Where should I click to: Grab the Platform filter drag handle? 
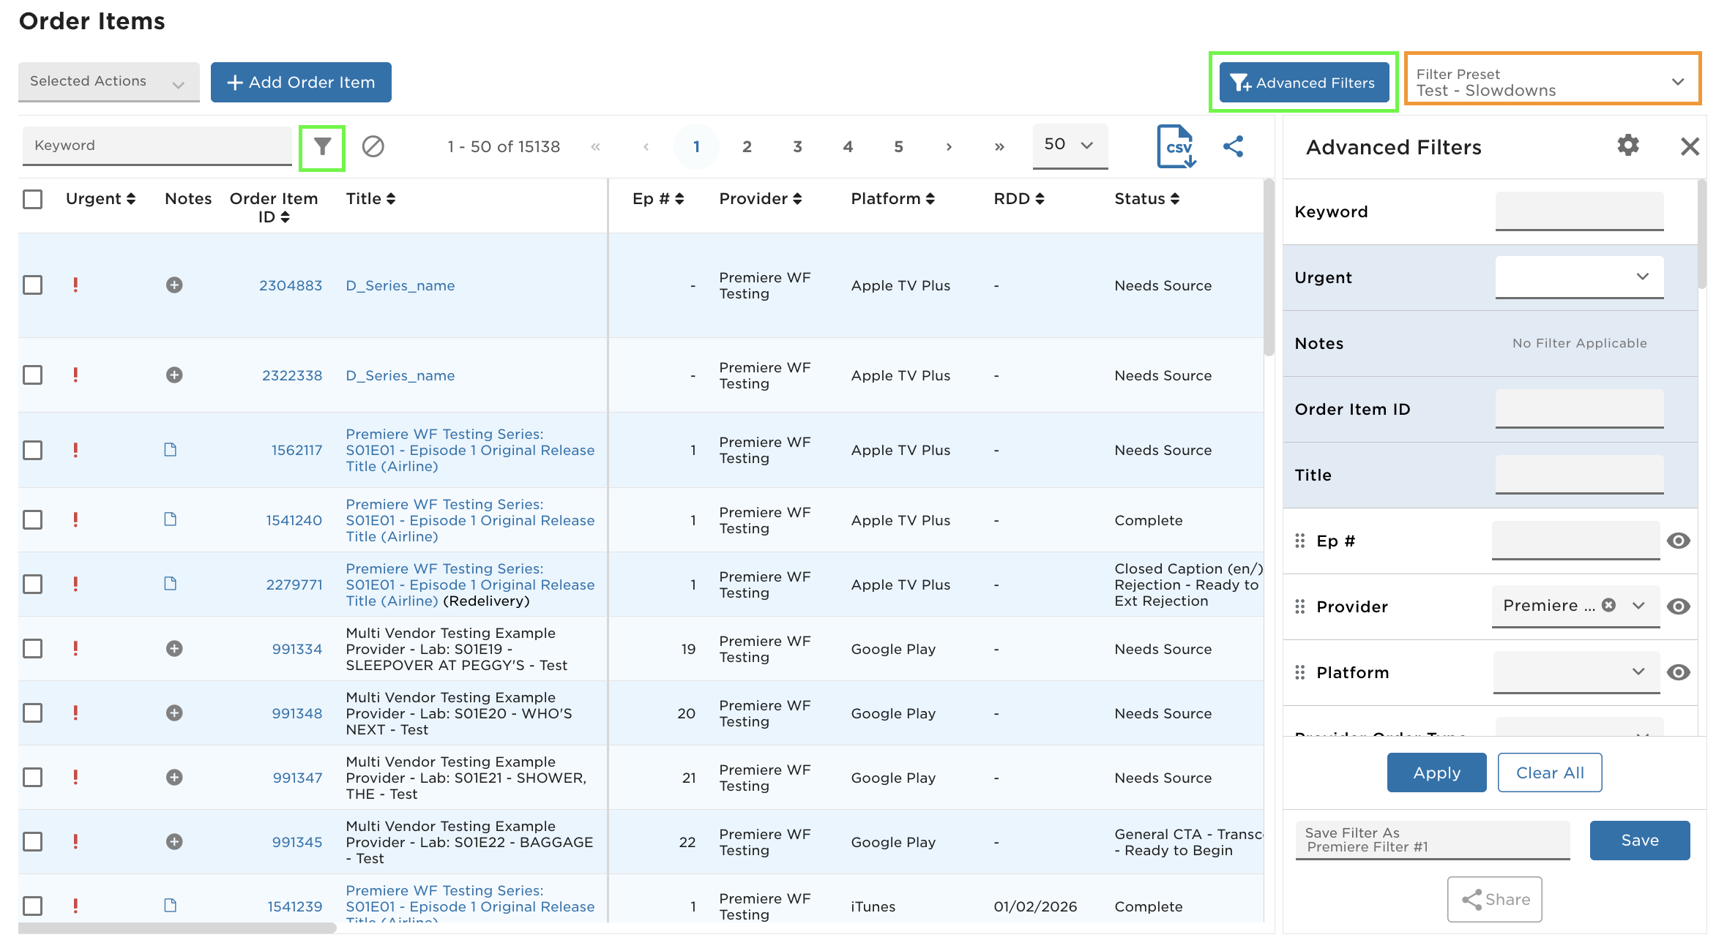(x=1300, y=672)
